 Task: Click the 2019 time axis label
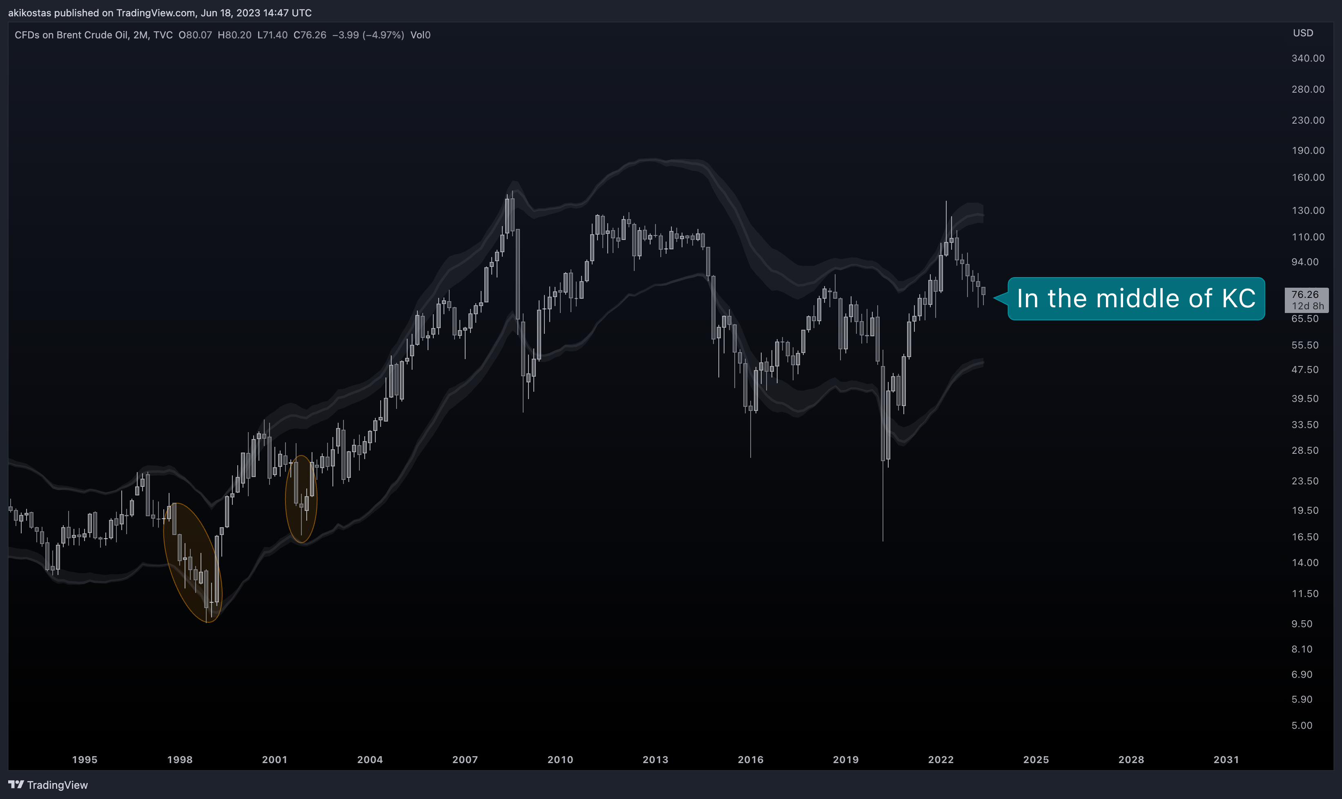point(846,760)
